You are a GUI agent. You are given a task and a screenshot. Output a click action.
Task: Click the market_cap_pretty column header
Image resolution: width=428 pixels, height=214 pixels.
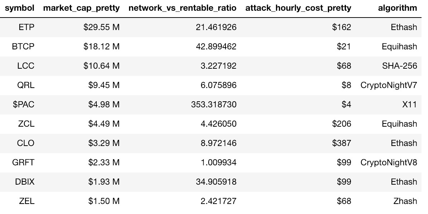tap(81, 8)
